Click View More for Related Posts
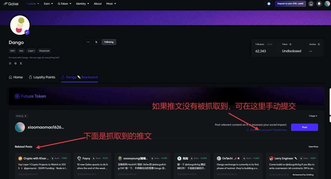 coord(313,147)
